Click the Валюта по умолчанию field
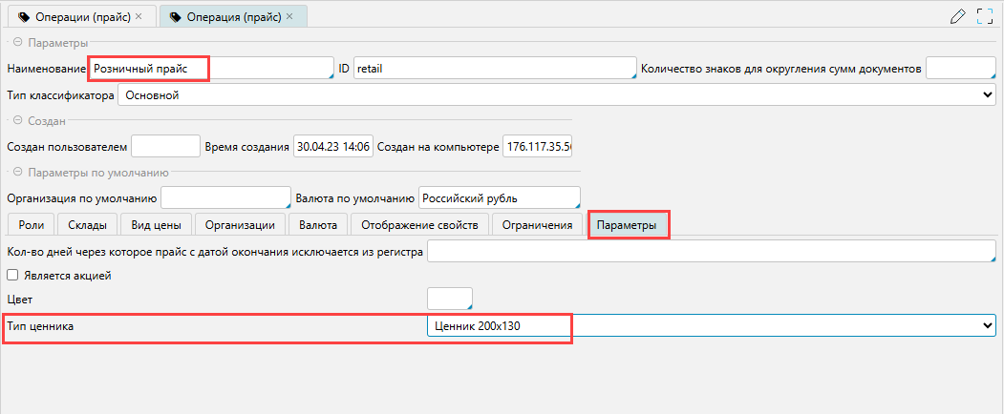 [x=499, y=198]
